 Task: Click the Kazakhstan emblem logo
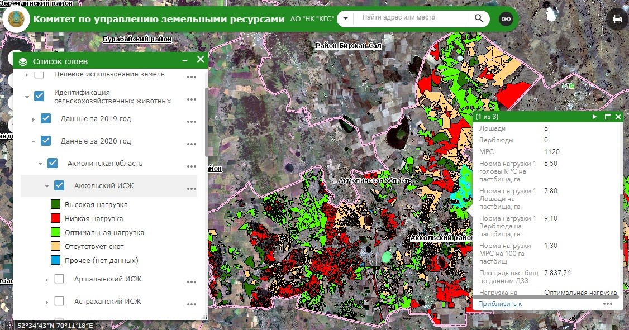click(x=16, y=19)
